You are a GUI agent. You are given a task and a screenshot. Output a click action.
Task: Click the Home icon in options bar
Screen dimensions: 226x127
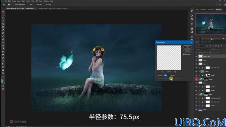[4, 4]
